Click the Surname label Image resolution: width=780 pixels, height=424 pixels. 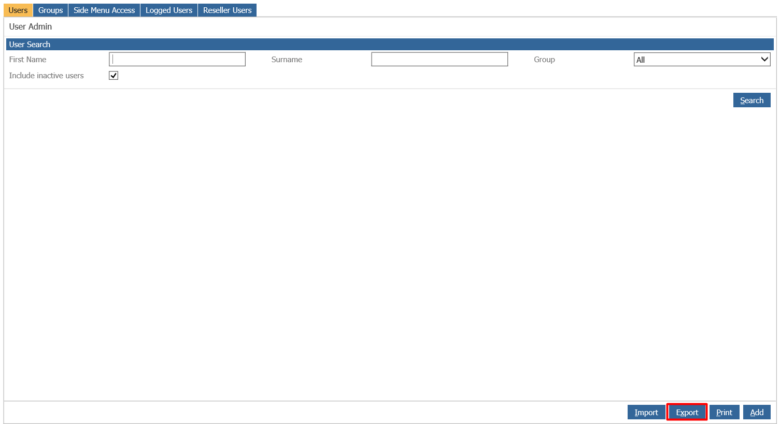pyautogui.click(x=287, y=60)
